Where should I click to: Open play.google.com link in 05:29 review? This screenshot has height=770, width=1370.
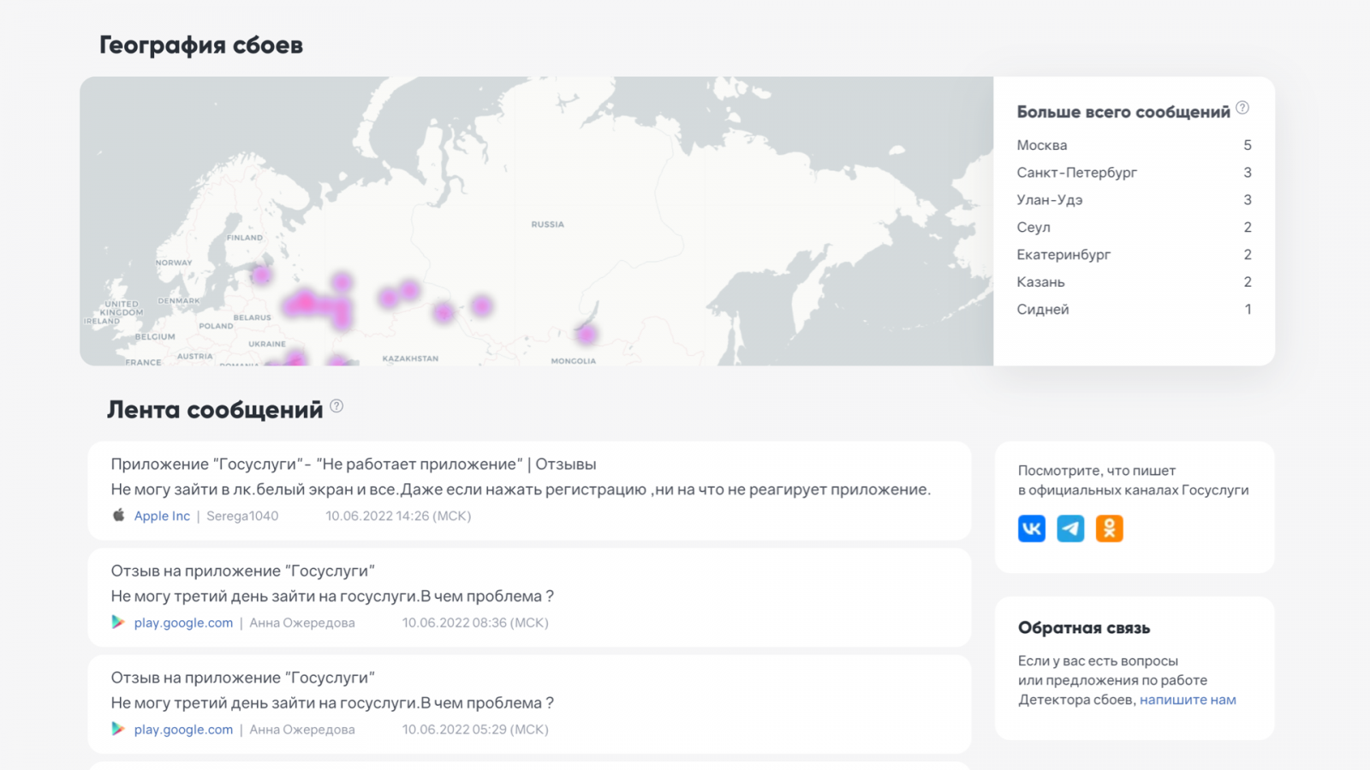[x=183, y=730]
